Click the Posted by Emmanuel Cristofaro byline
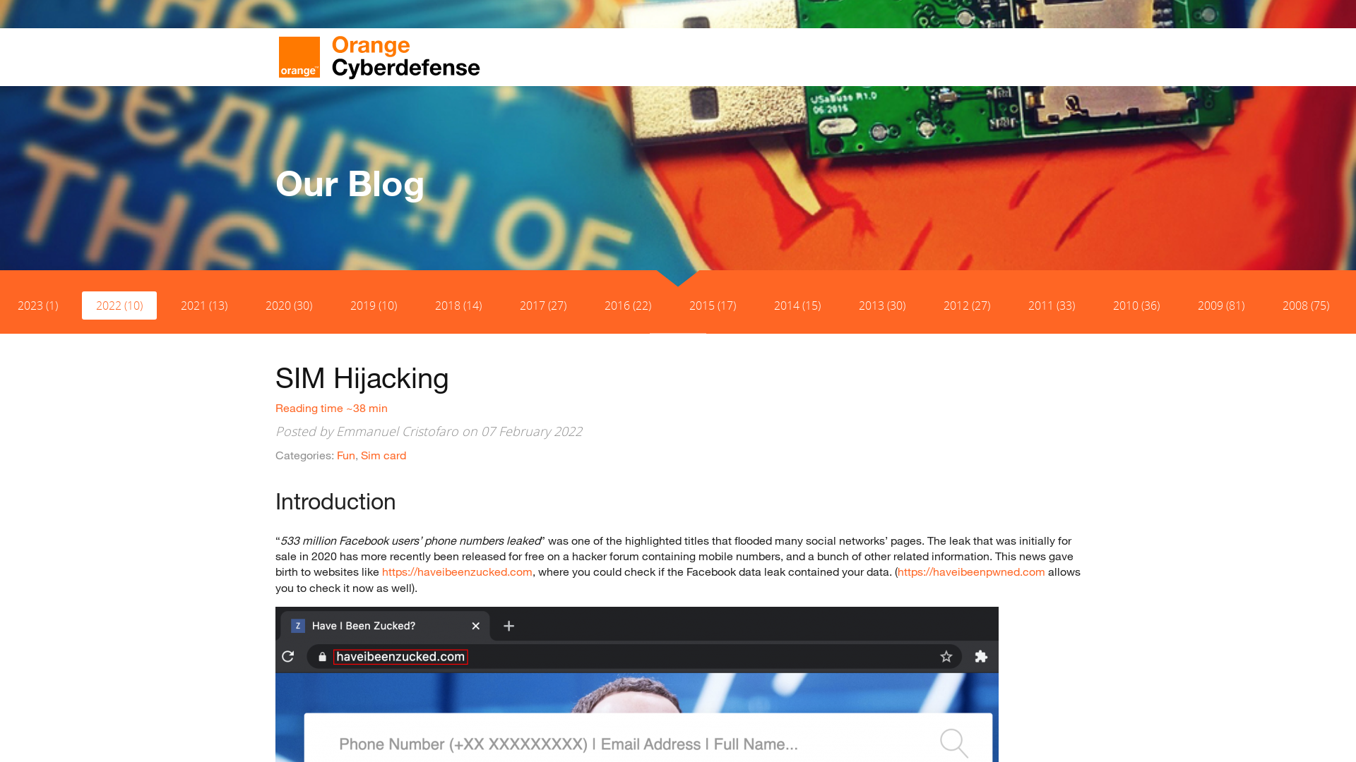This screenshot has width=1356, height=762. pyautogui.click(x=429, y=432)
